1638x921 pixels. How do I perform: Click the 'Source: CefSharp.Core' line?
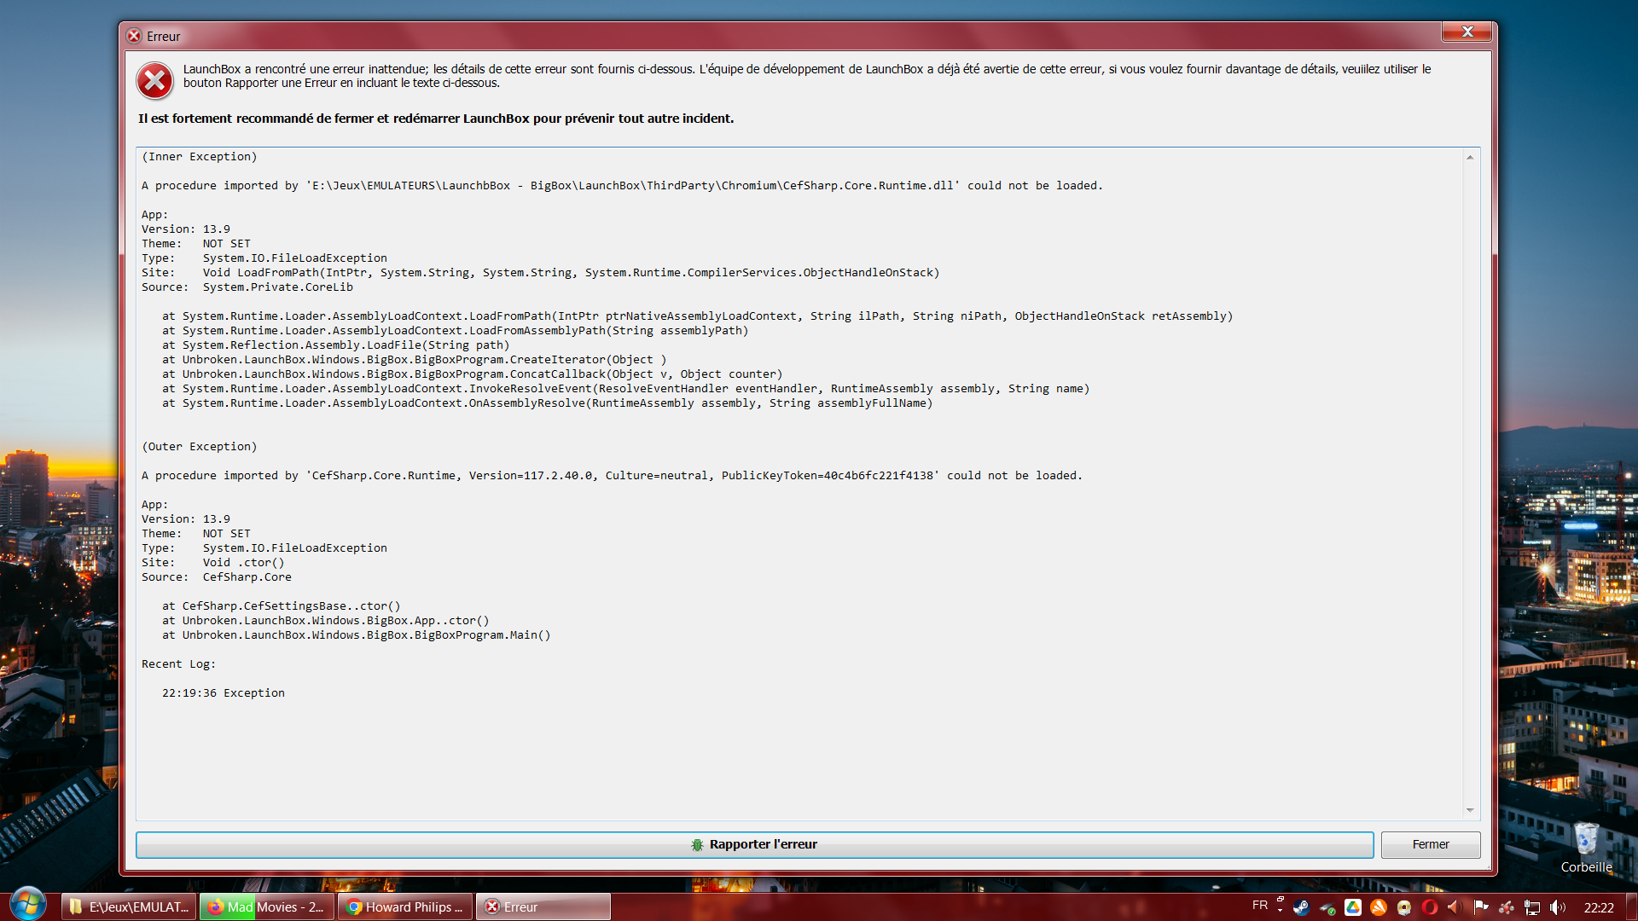click(x=217, y=577)
